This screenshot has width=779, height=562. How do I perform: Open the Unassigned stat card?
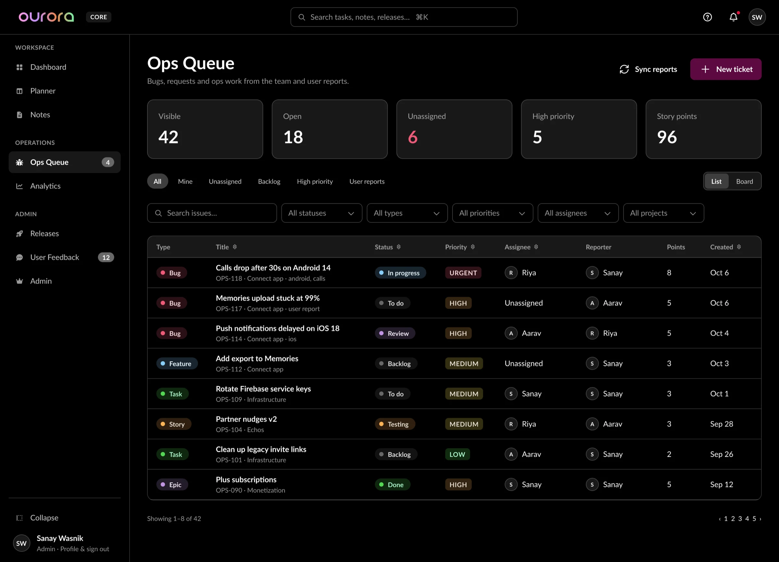tap(454, 129)
